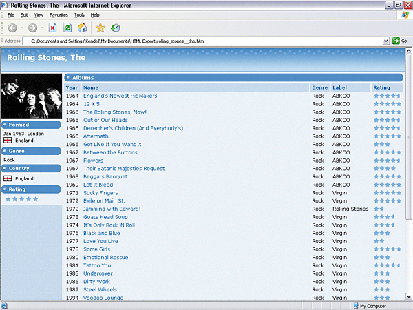Open the Favorites star icon
Viewport: 413px width, 310px height.
tap(100, 28)
